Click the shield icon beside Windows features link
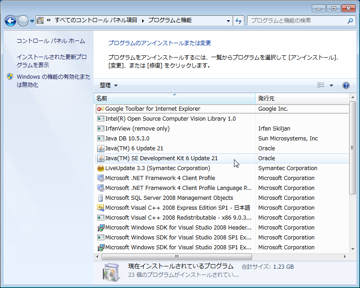Viewport: 360px width, 288px height. pyautogui.click(x=10, y=76)
